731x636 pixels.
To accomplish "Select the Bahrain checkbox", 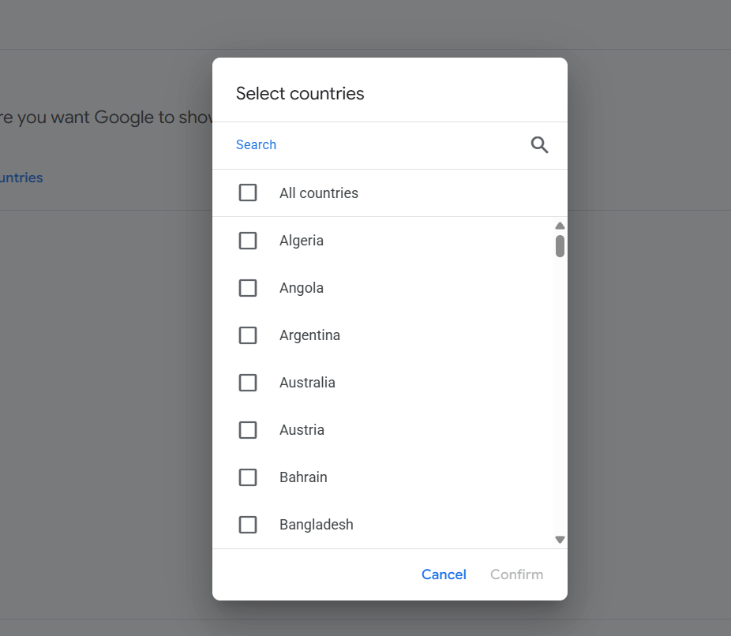I will tap(248, 477).
